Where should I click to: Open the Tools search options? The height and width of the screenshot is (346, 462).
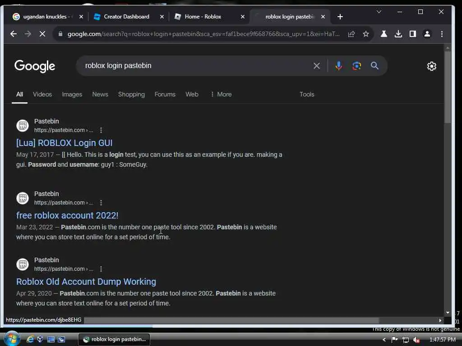(x=307, y=95)
